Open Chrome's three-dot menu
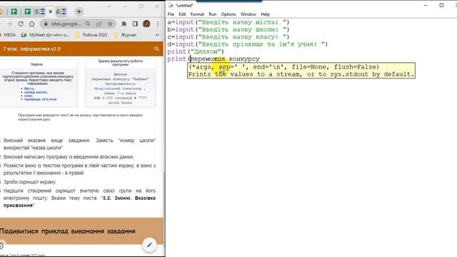457x257 pixels. click(x=158, y=24)
